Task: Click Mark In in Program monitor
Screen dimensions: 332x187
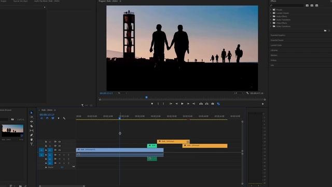Action: point(158,104)
